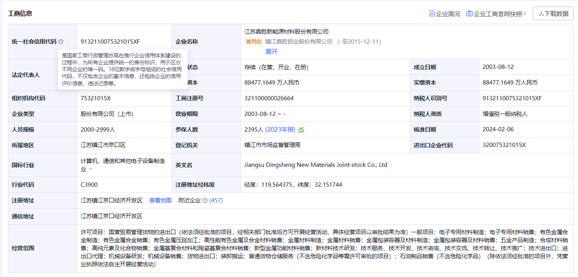Click company name 江苏鼎胜新能源材料股份有限公司

(x=287, y=32)
